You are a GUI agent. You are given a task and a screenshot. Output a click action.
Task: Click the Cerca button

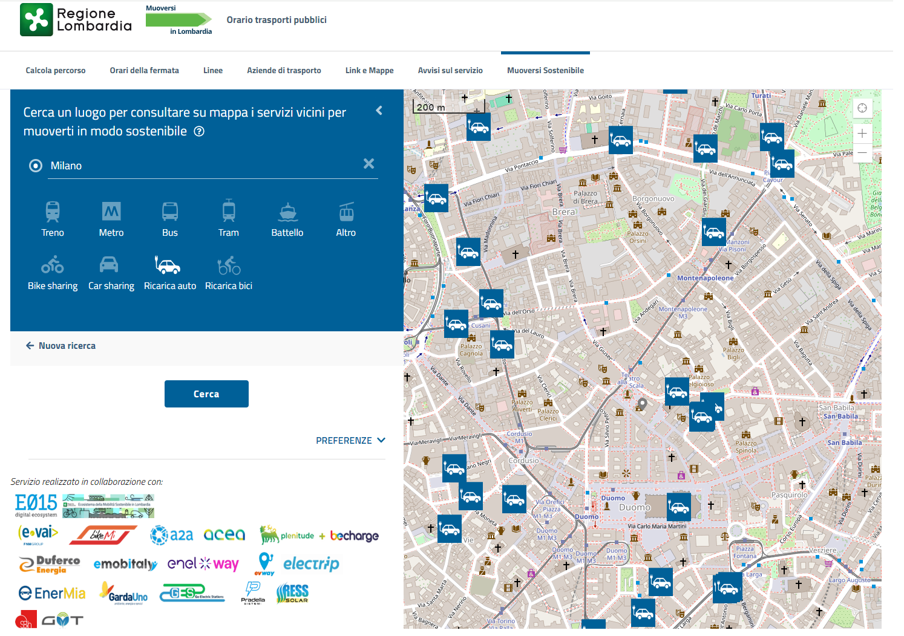click(206, 394)
